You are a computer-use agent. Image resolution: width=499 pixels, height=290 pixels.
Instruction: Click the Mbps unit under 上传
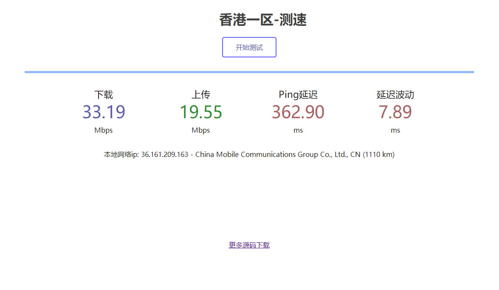pos(200,131)
